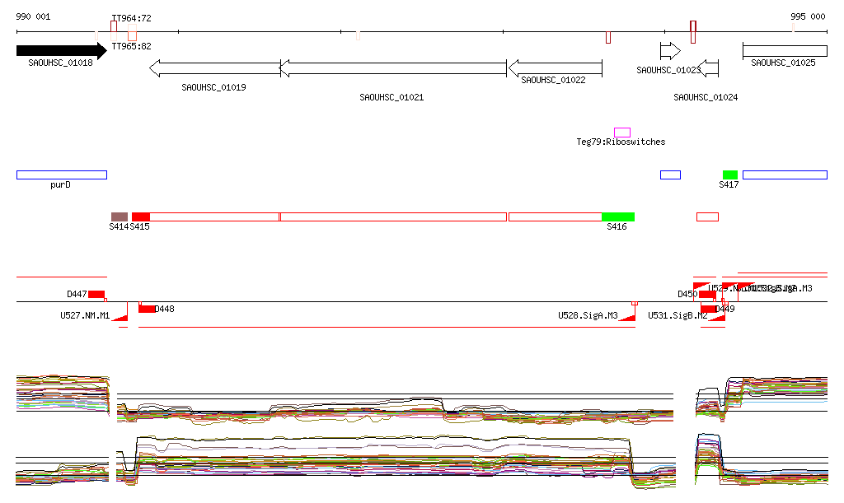Click the red outlined segment under SAOUHSC_01019
This screenshot has height=503, width=844.
click(215, 217)
